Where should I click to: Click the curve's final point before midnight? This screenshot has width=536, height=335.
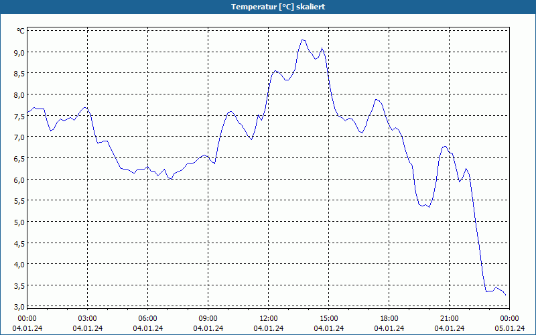tap(506, 295)
